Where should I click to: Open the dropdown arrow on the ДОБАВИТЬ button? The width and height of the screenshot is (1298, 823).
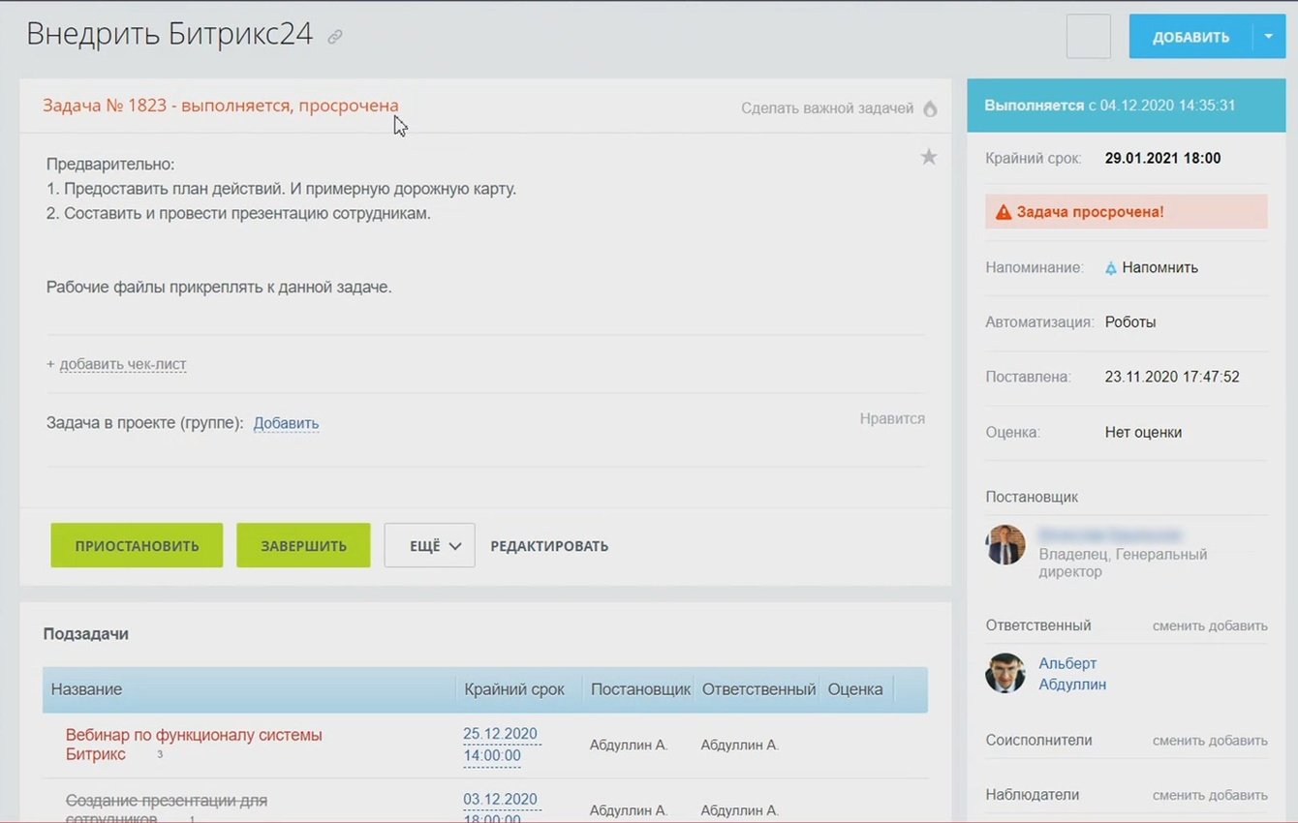[x=1269, y=37]
